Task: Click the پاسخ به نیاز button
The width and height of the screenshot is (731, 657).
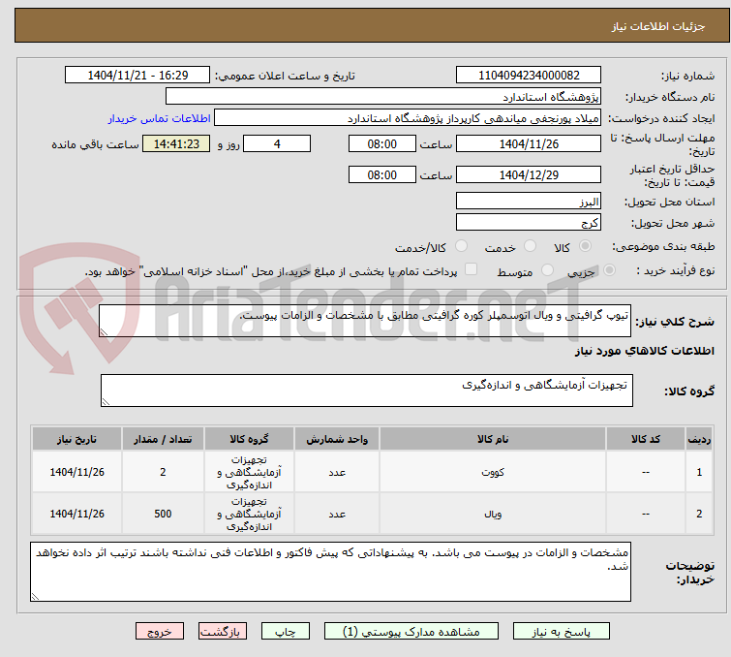Action: pos(561,632)
